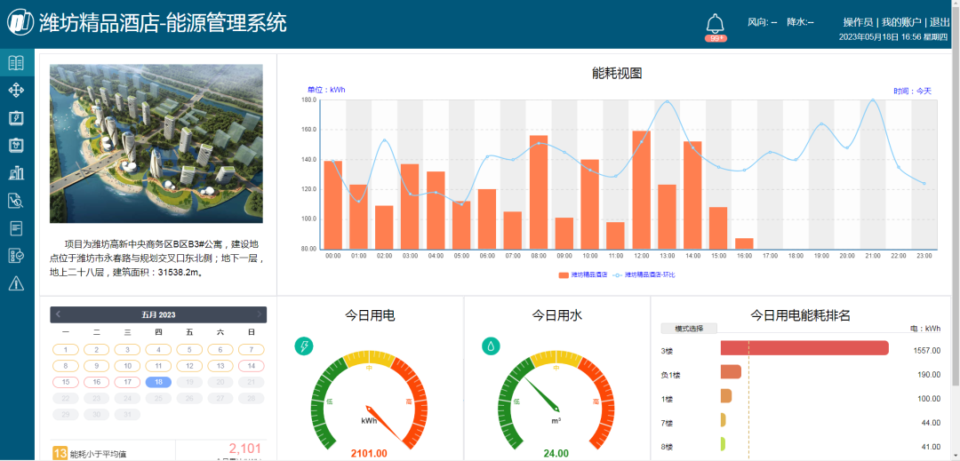
Task: Click the water drop icon
Action: tap(491, 346)
